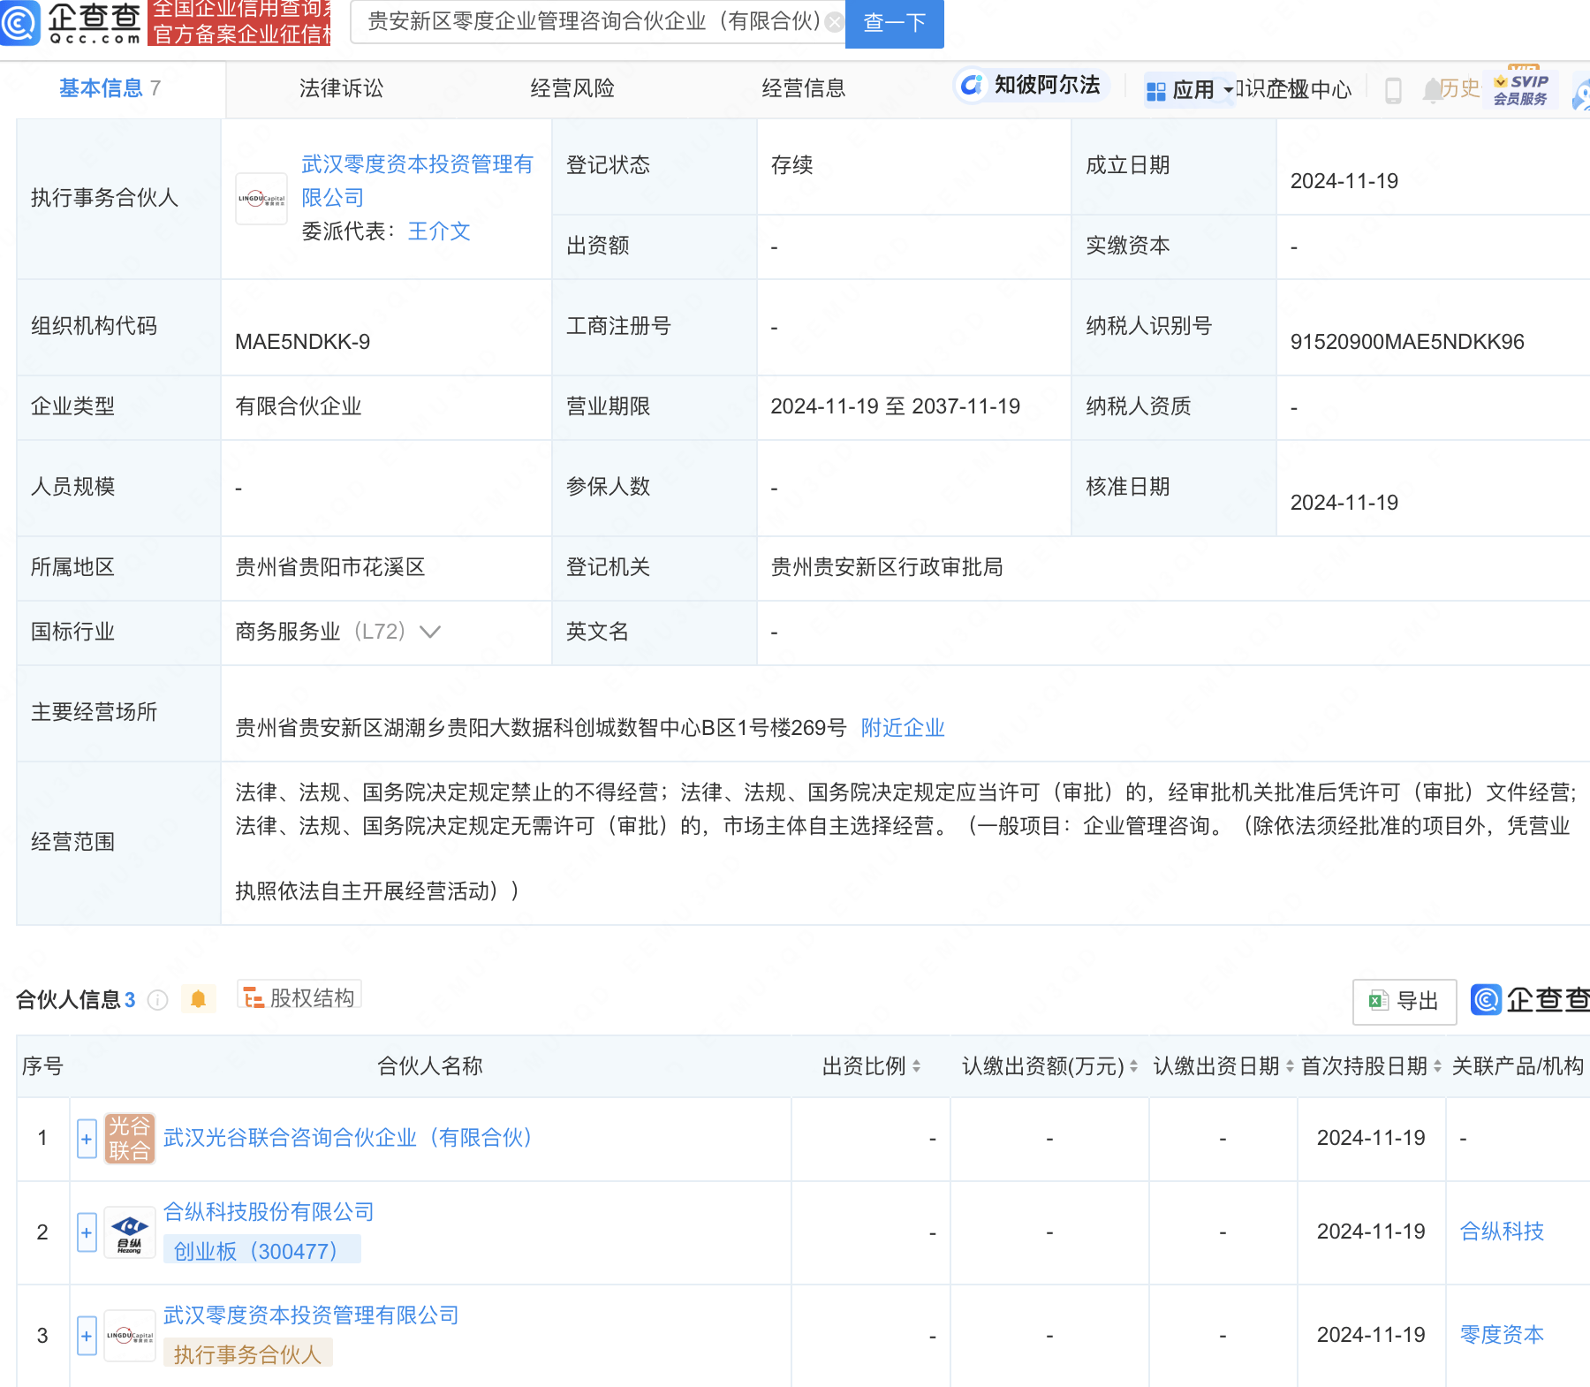
Task: Click the mobile phone icon in the header
Action: pos(1393,90)
